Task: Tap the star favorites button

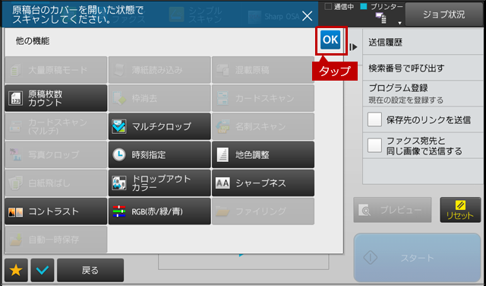Action: [16, 270]
